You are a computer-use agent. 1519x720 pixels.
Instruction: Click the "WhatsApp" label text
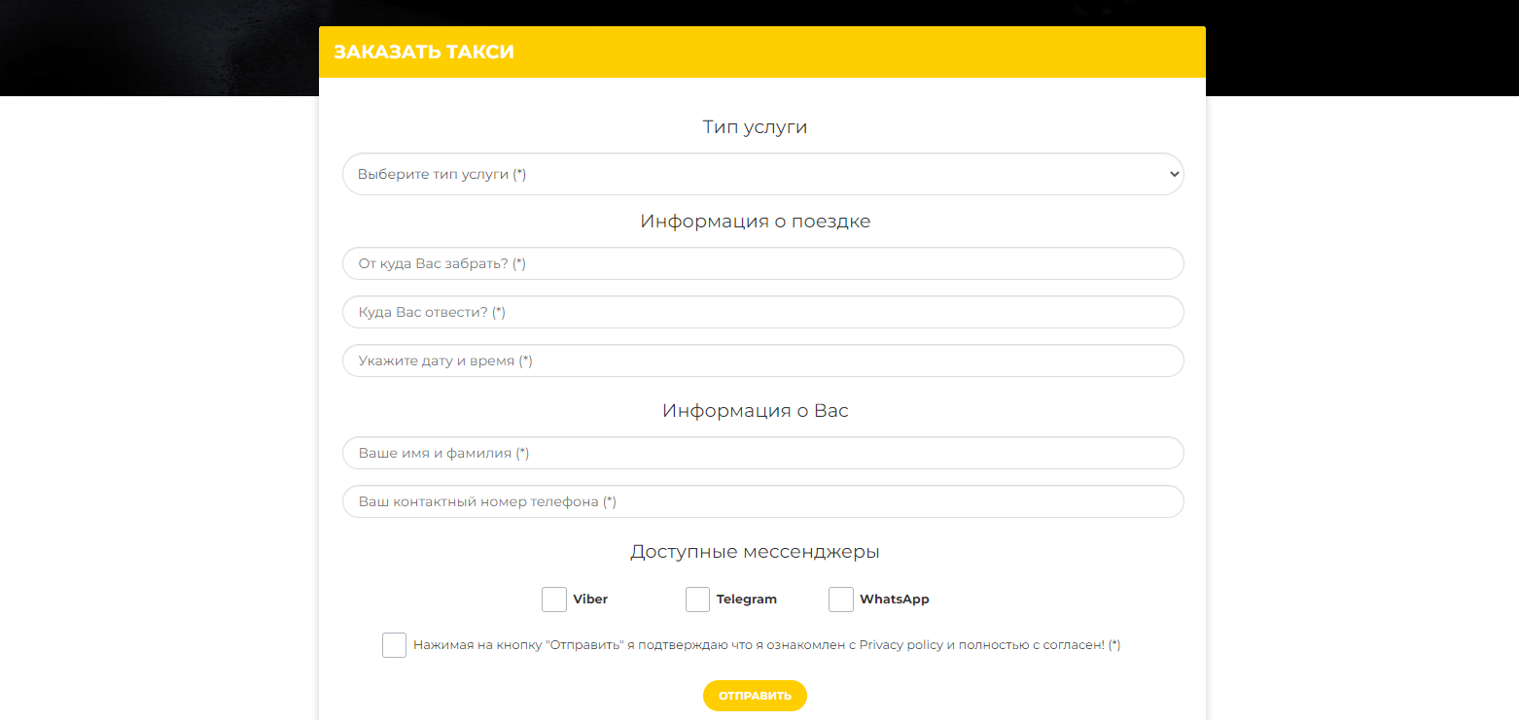point(895,600)
